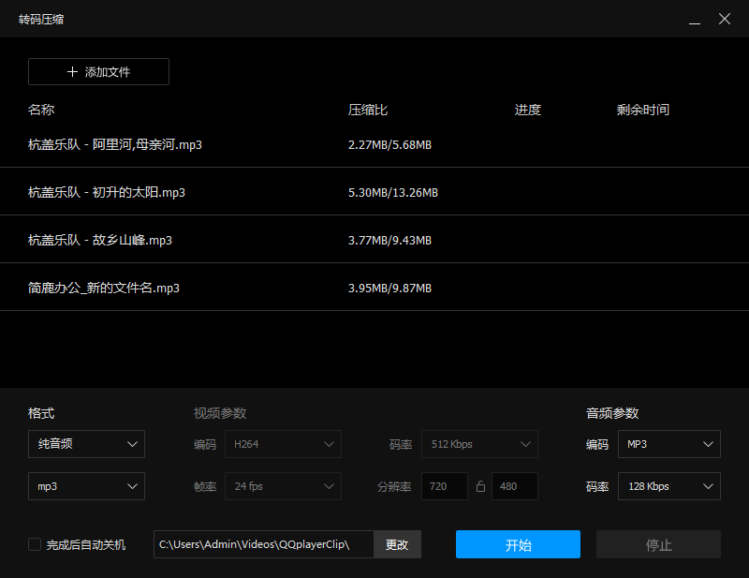Image resolution: width=749 pixels, height=578 pixels.
Task: Expand the video encoder H264 dropdown
Action: click(x=283, y=444)
